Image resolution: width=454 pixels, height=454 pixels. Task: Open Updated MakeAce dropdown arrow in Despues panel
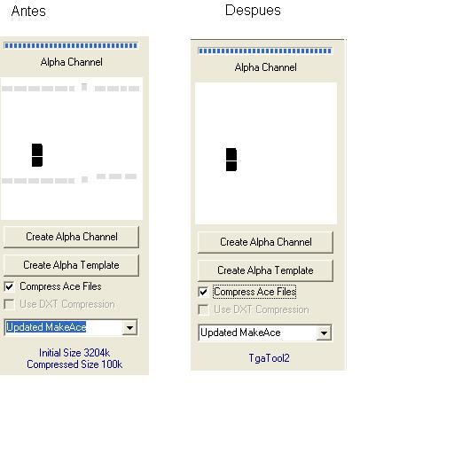click(x=324, y=333)
